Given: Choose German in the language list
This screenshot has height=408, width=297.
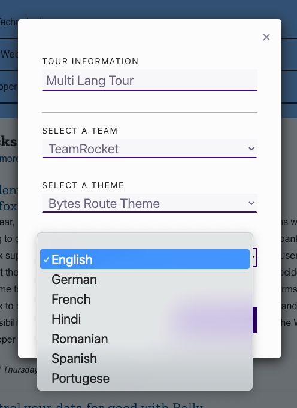Looking at the screenshot, I should 145,279.
